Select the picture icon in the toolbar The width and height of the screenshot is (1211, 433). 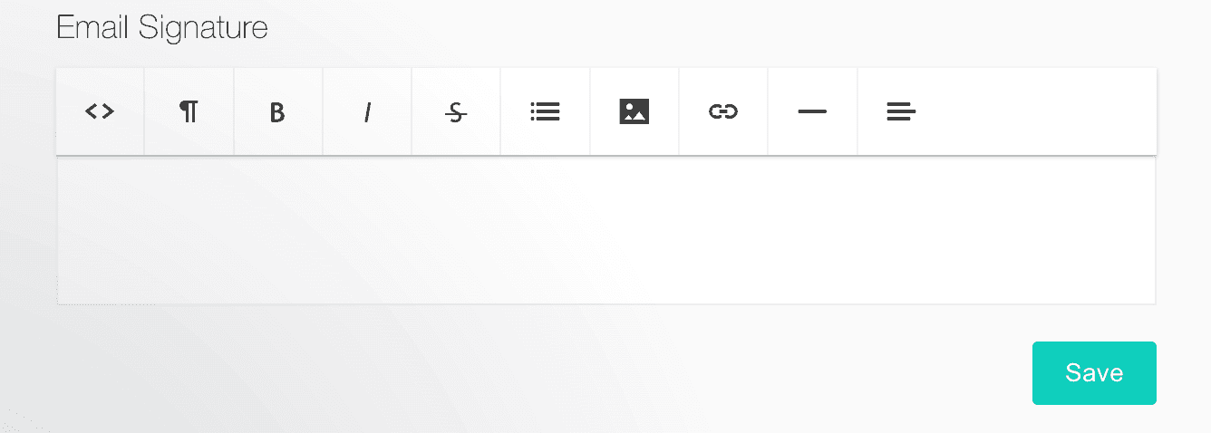(x=634, y=111)
